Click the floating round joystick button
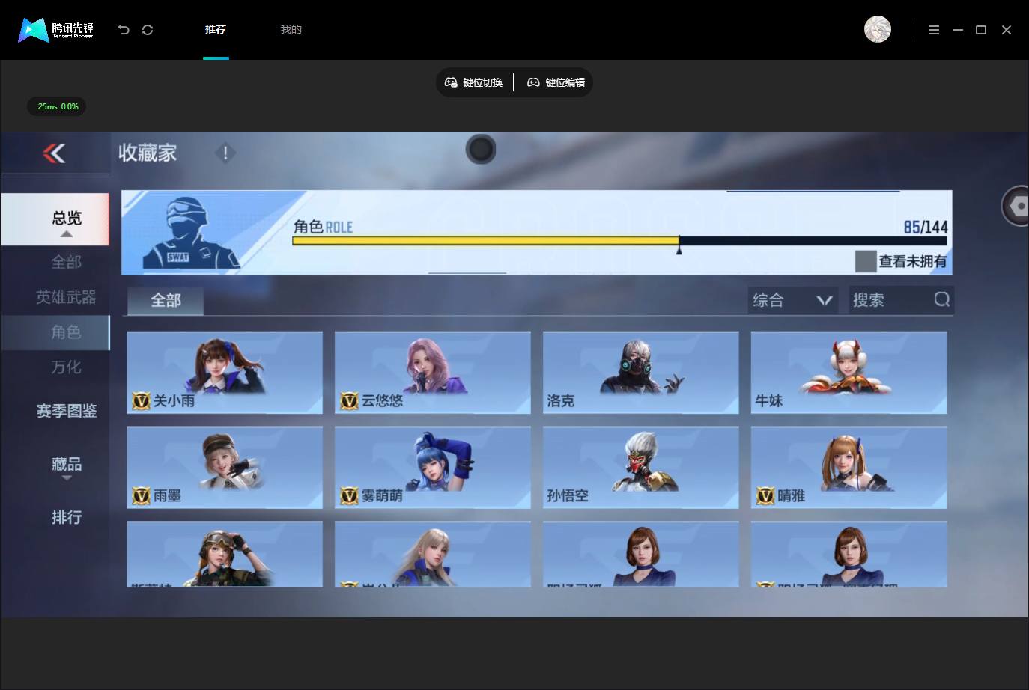The height and width of the screenshot is (690, 1029). [481, 150]
